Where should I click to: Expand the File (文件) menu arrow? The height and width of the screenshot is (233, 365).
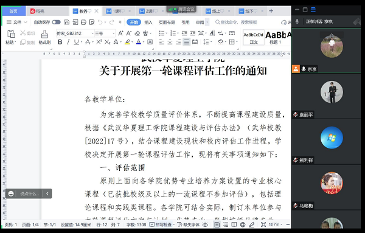pyautogui.click(x=26, y=23)
